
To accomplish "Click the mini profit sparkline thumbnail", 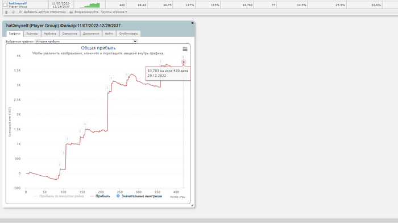I will 90,5.
